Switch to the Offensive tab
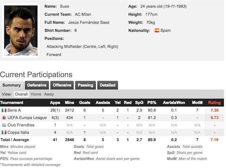This screenshot has height=168, width=226. (62, 85)
